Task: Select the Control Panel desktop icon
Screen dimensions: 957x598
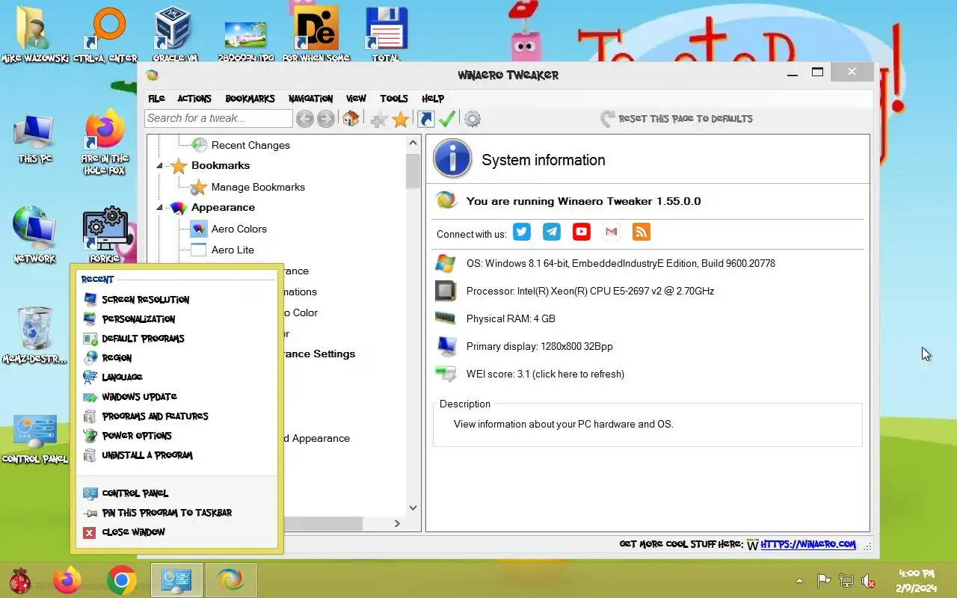Action: pyautogui.click(x=34, y=438)
